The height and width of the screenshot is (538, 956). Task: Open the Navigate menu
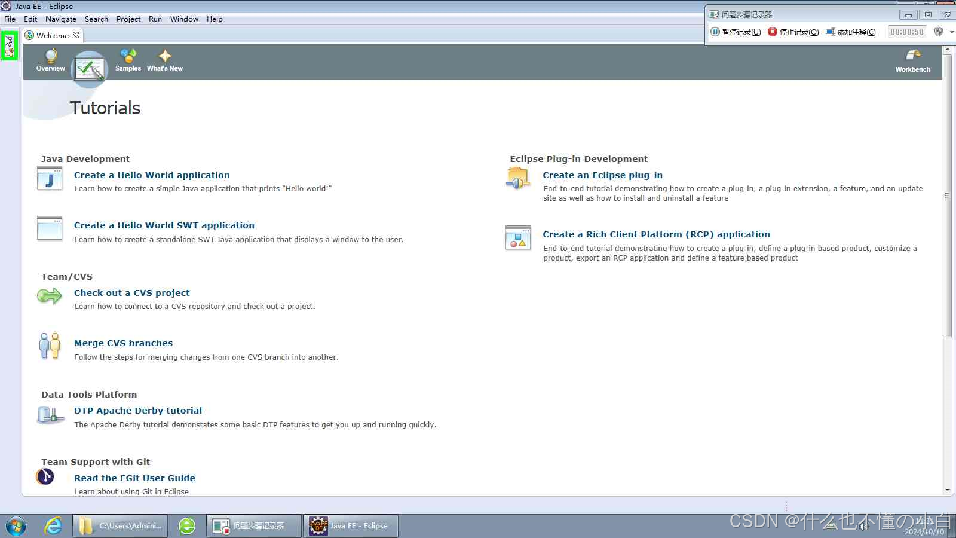[x=61, y=19]
